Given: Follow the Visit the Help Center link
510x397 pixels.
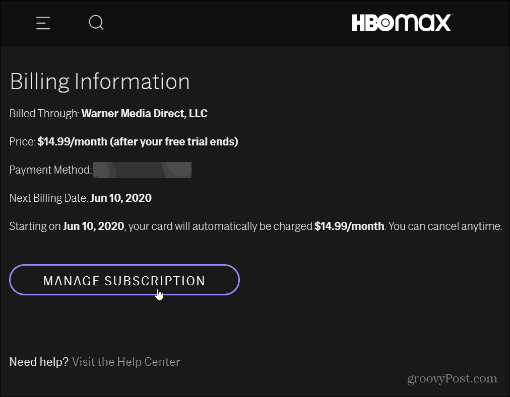Looking at the screenshot, I should [x=126, y=362].
